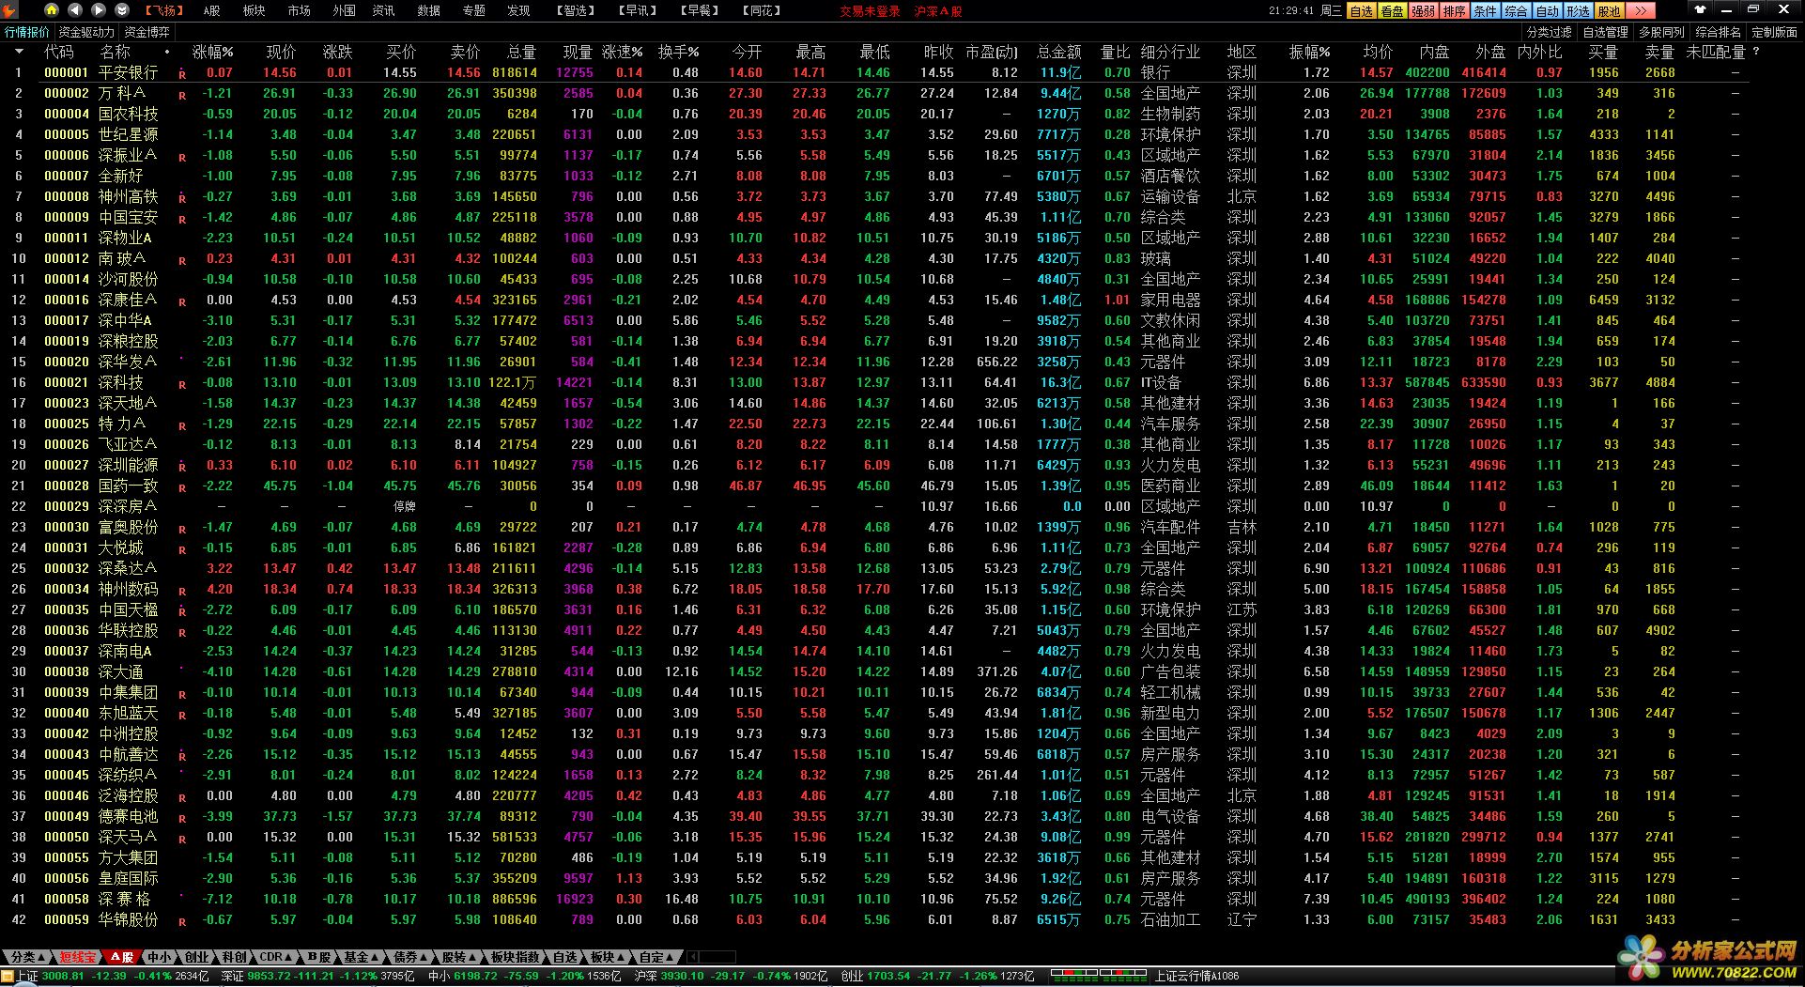
Task: Click the double-chevron down icon
Action: (122, 10)
